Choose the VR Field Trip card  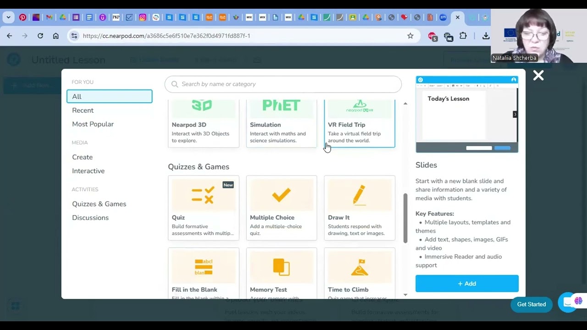click(360, 123)
